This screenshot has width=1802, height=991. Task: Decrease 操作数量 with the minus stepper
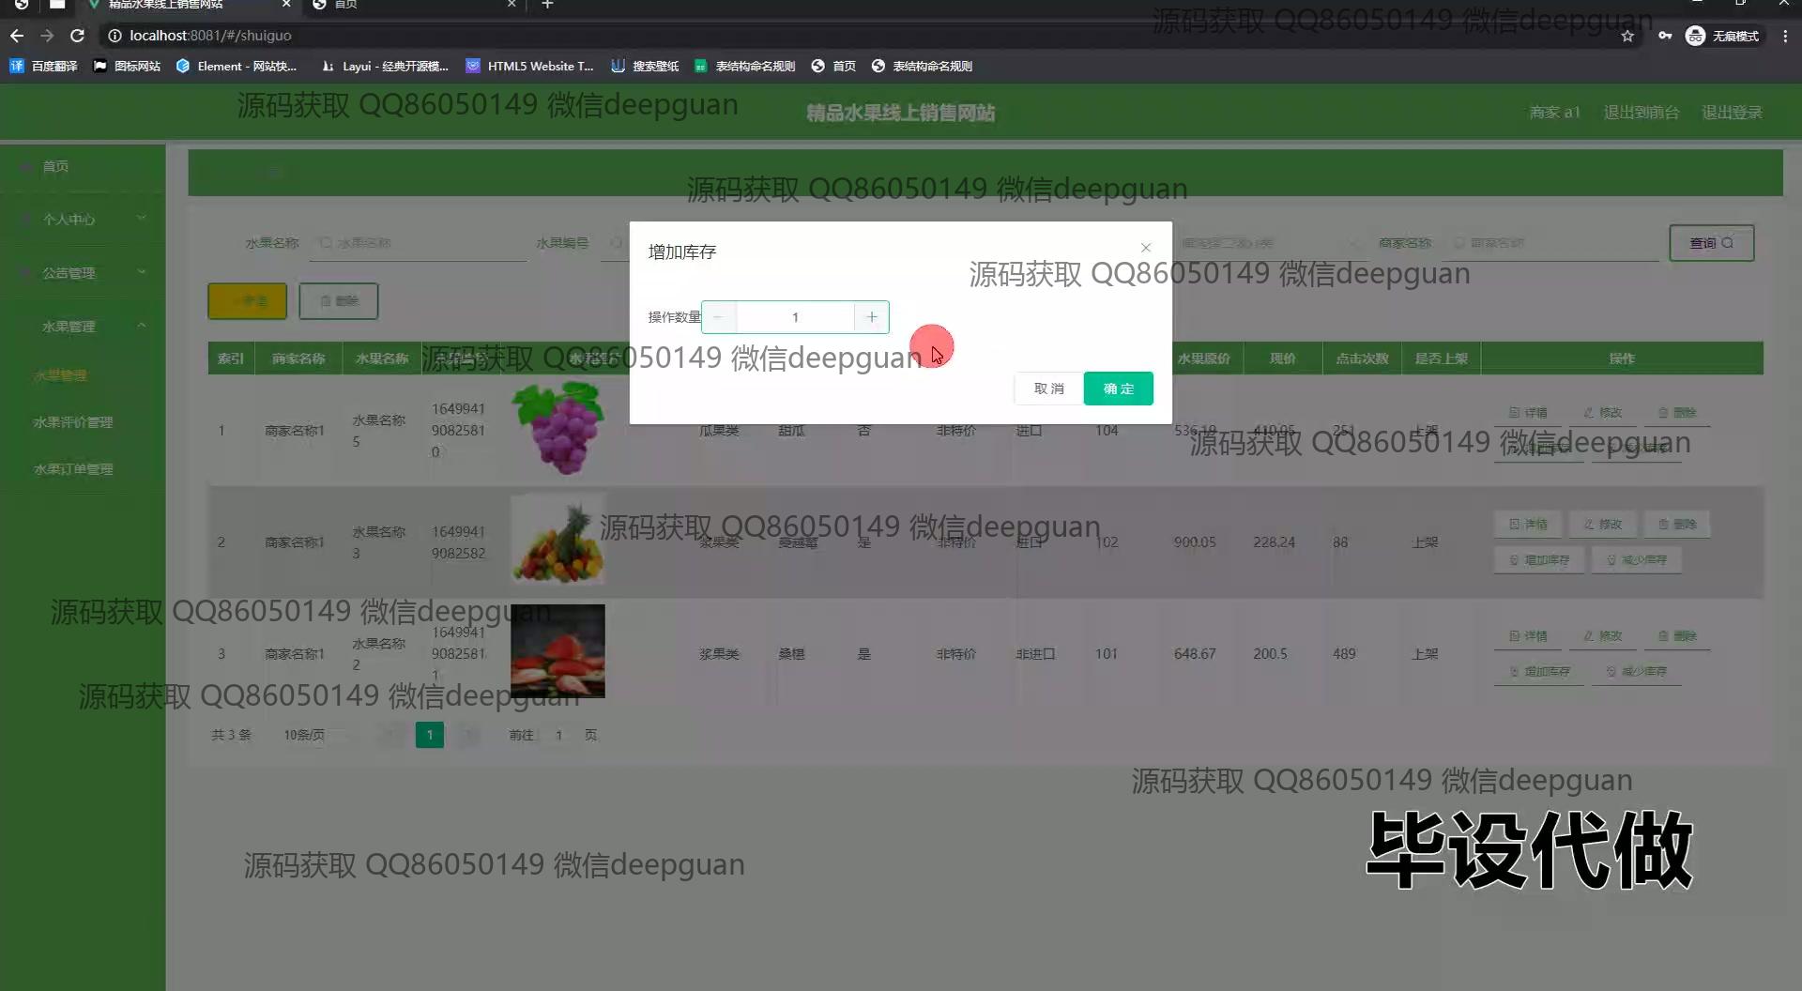click(719, 317)
